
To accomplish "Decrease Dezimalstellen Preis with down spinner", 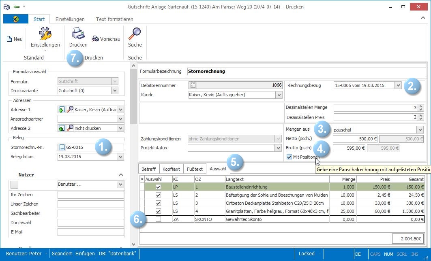I will pyautogui.click(x=420, y=119).
